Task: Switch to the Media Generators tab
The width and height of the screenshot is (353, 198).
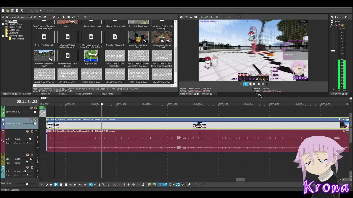Action: coord(84,94)
